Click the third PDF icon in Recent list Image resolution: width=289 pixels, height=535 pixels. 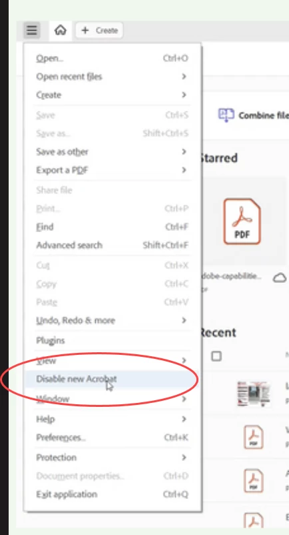(253, 480)
